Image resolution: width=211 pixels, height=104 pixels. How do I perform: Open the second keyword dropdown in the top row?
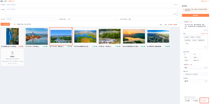tap(197, 54)
